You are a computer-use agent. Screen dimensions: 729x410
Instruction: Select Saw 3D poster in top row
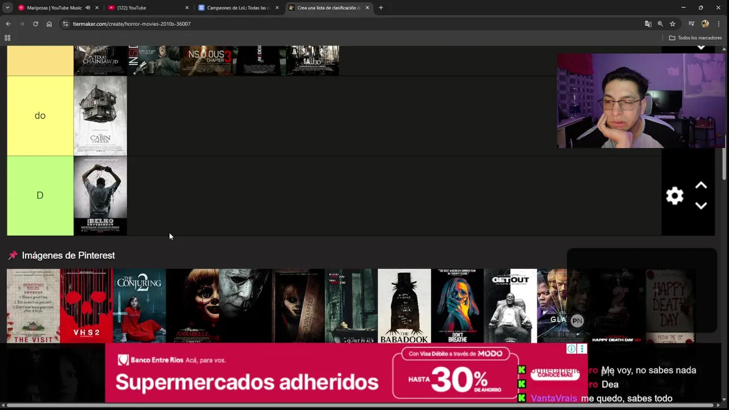coord(312,60)
